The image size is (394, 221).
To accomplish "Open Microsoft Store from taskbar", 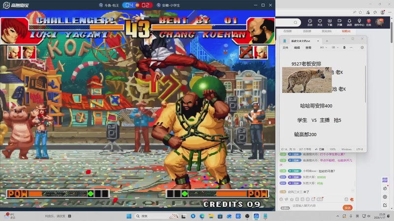I will tap(220, 216).
